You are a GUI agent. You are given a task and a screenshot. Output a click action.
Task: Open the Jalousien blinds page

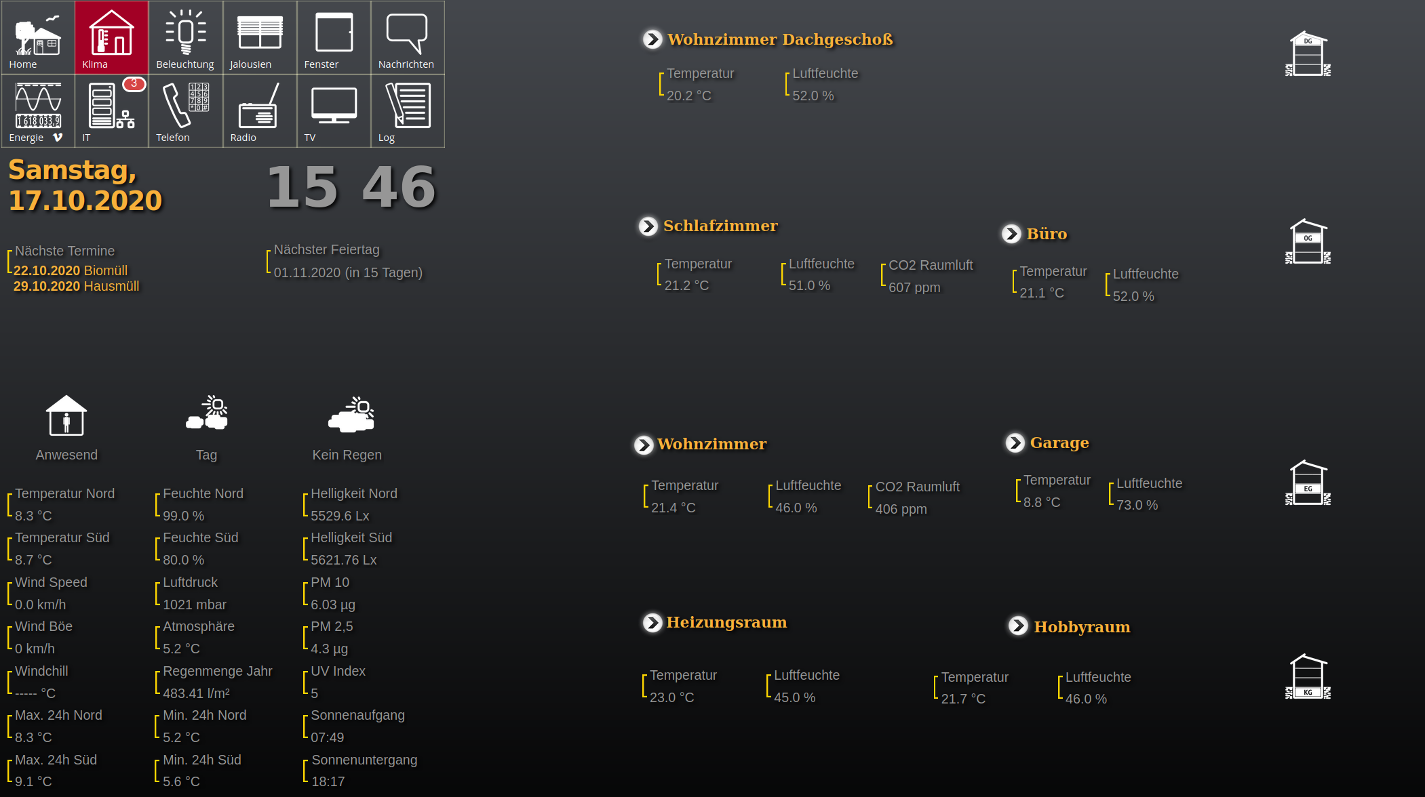tap(259, 37)
